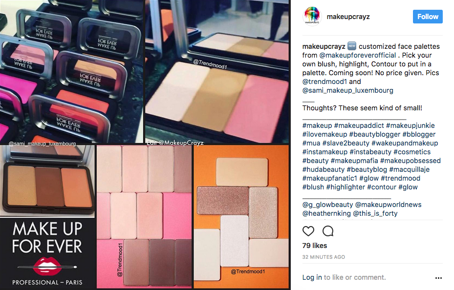Open the @heatherking mention
The width and height of the screenshot is (454, 290).
click(x=326, y=213)
